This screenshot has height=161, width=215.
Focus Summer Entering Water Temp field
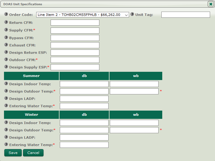point(84,106)
